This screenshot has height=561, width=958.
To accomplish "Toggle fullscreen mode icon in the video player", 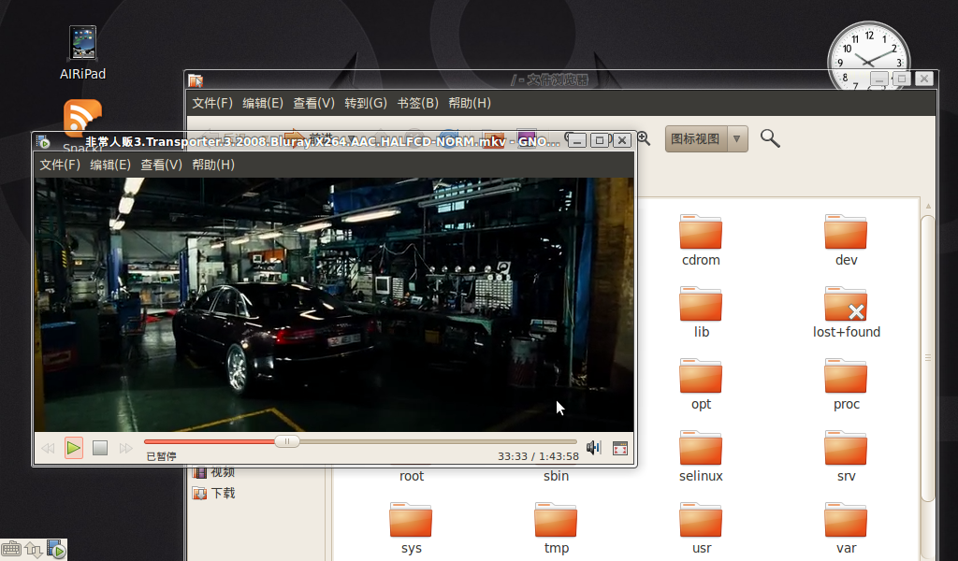I will point(620,449).
